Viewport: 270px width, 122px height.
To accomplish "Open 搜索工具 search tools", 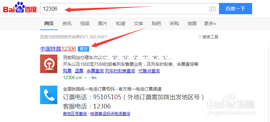I will (x=210, y=37).
